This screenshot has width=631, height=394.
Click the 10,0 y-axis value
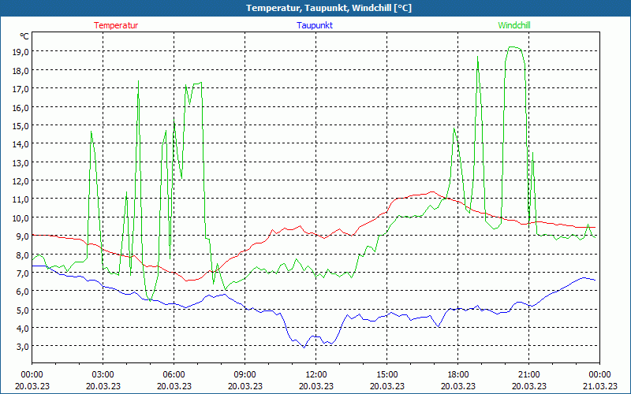(x=21, y=218)
